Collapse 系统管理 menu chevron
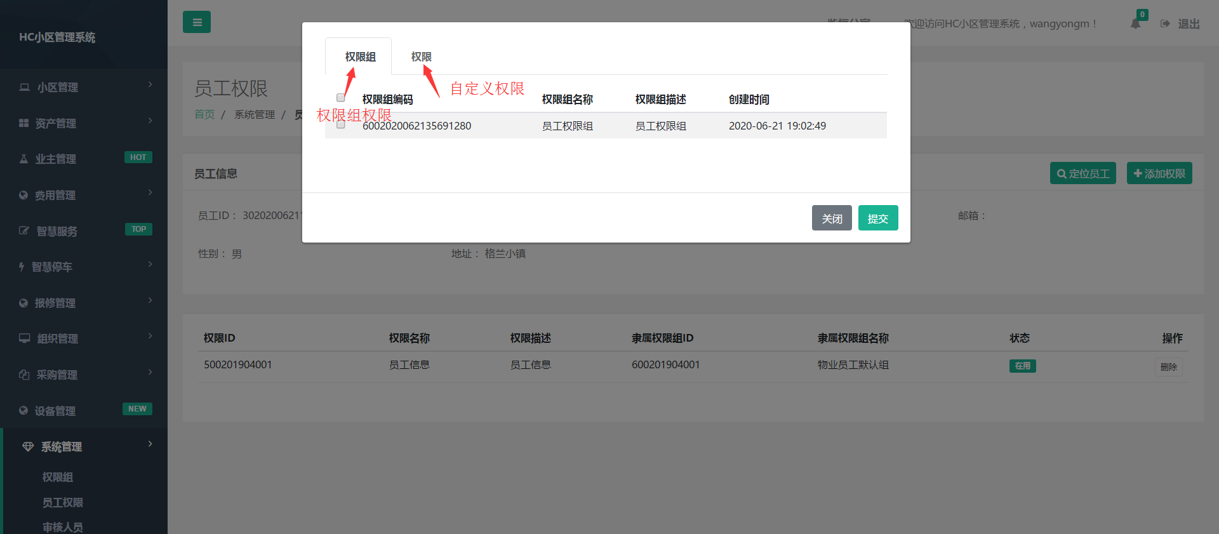The height and width of the screenshot is (534, 1219). tap(150, 444)
